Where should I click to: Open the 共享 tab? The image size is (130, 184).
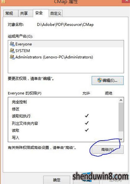25,13
